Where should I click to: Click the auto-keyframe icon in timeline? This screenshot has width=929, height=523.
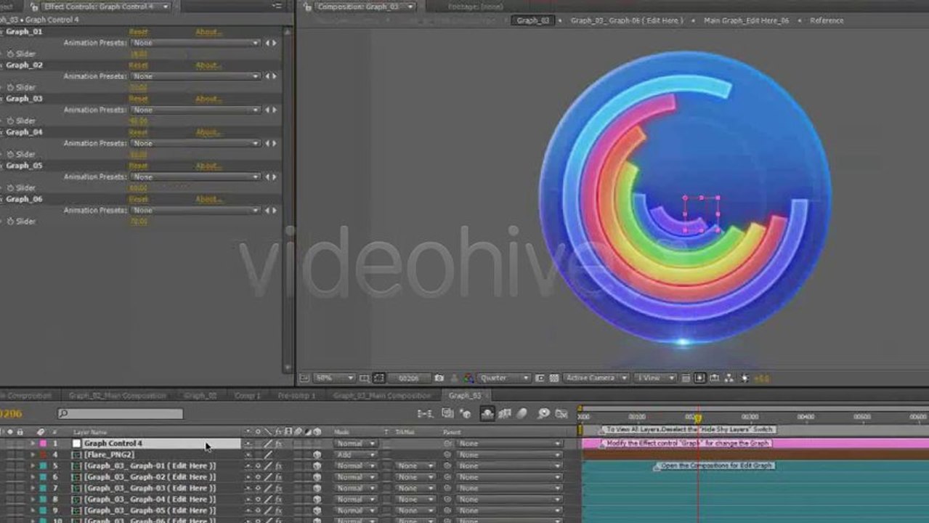tap(561, 413)
